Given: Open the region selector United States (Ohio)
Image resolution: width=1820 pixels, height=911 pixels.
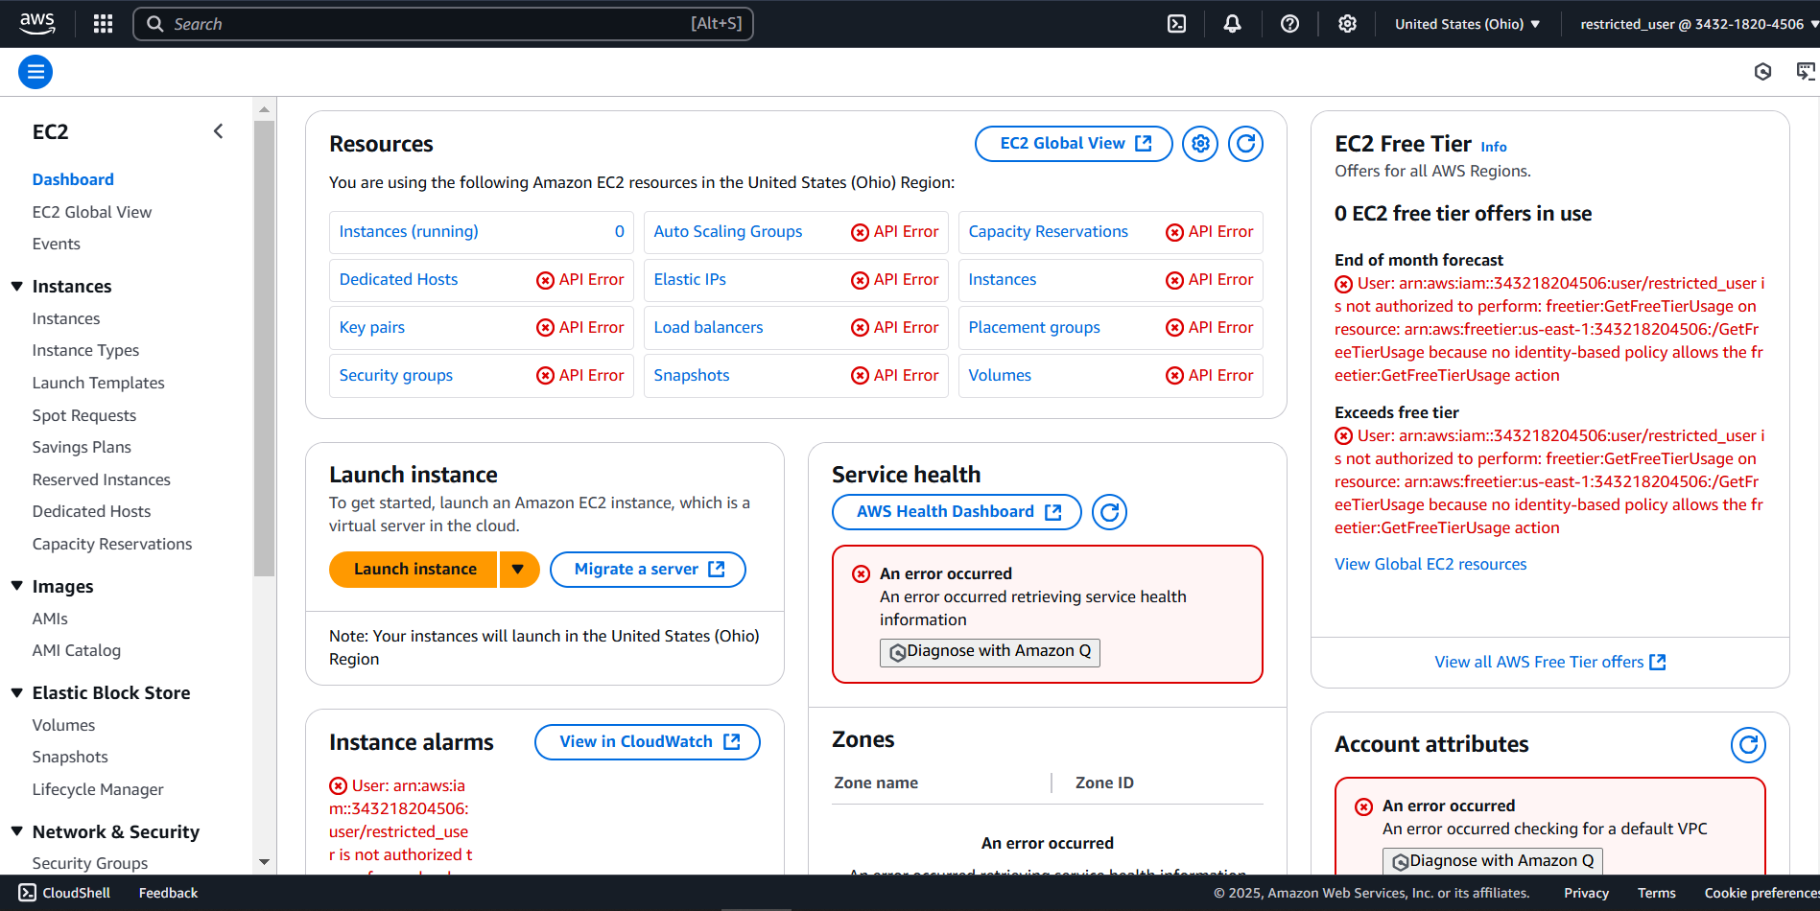Looking at the screenshot, I should [x=1467, y=24].
